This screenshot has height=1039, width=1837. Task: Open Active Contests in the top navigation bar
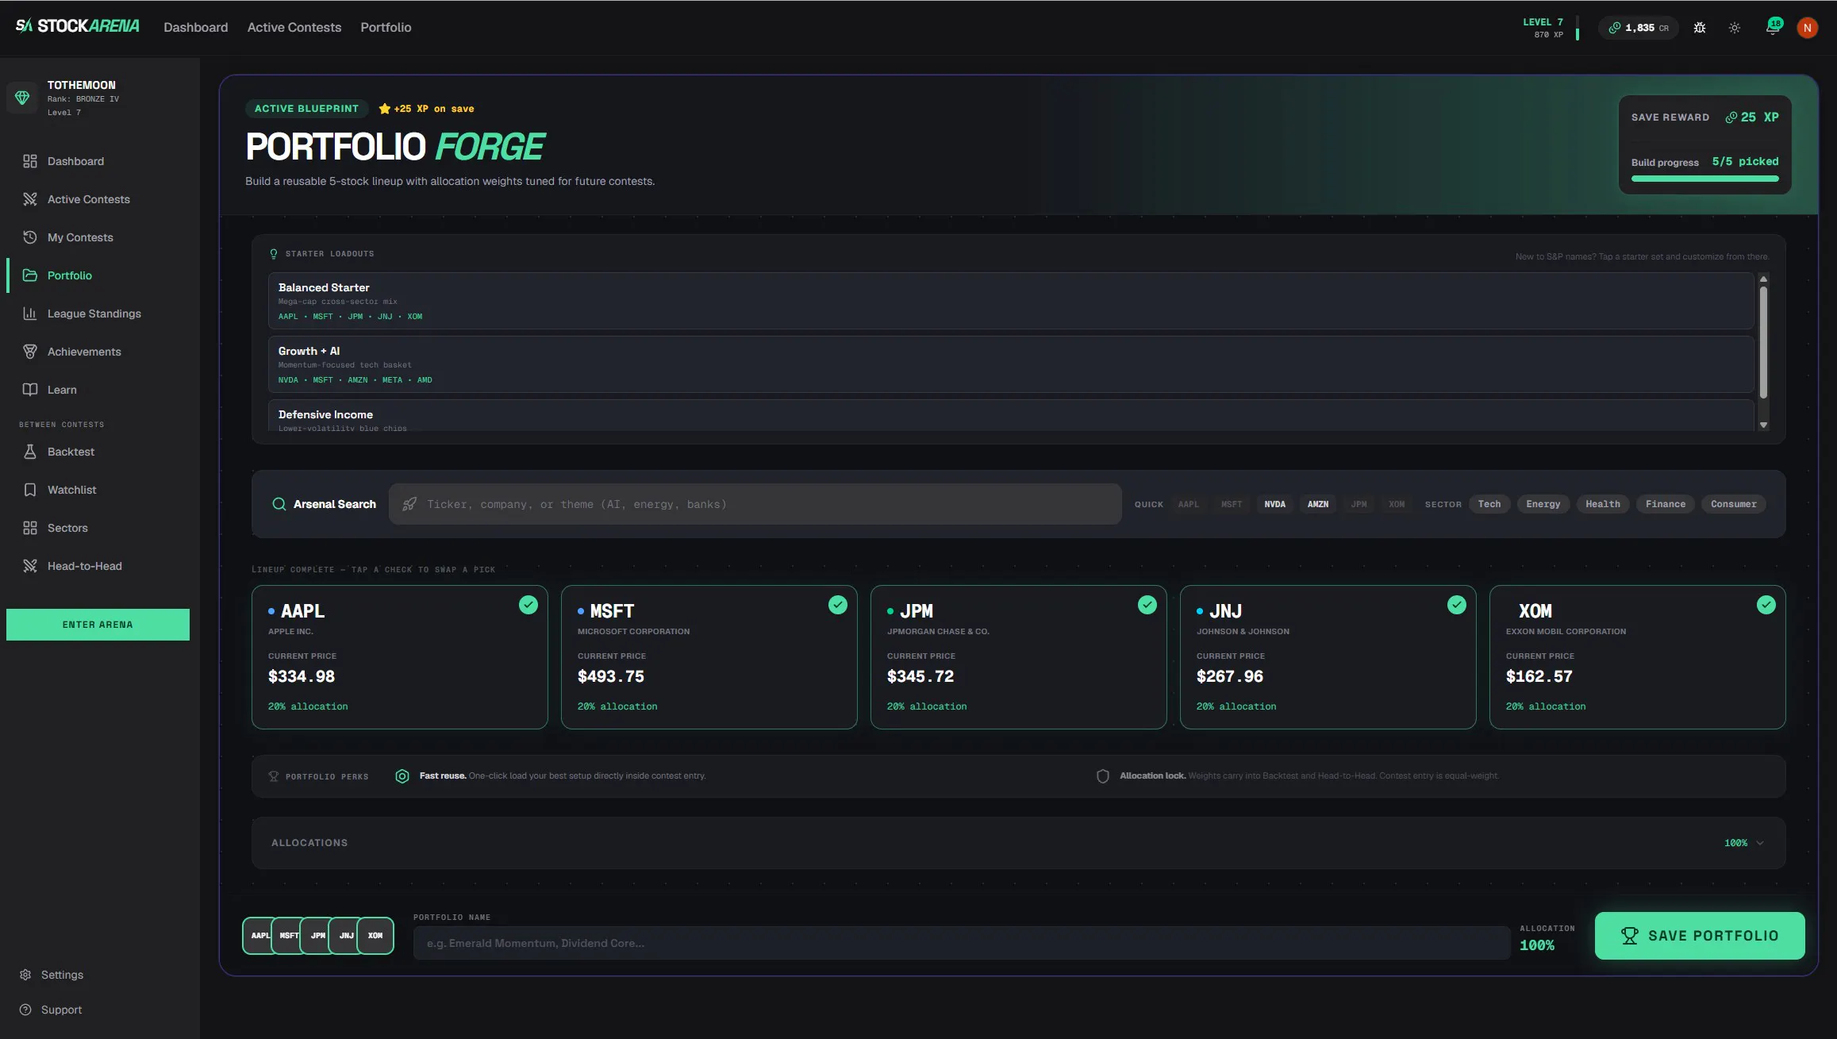point(294,28)
